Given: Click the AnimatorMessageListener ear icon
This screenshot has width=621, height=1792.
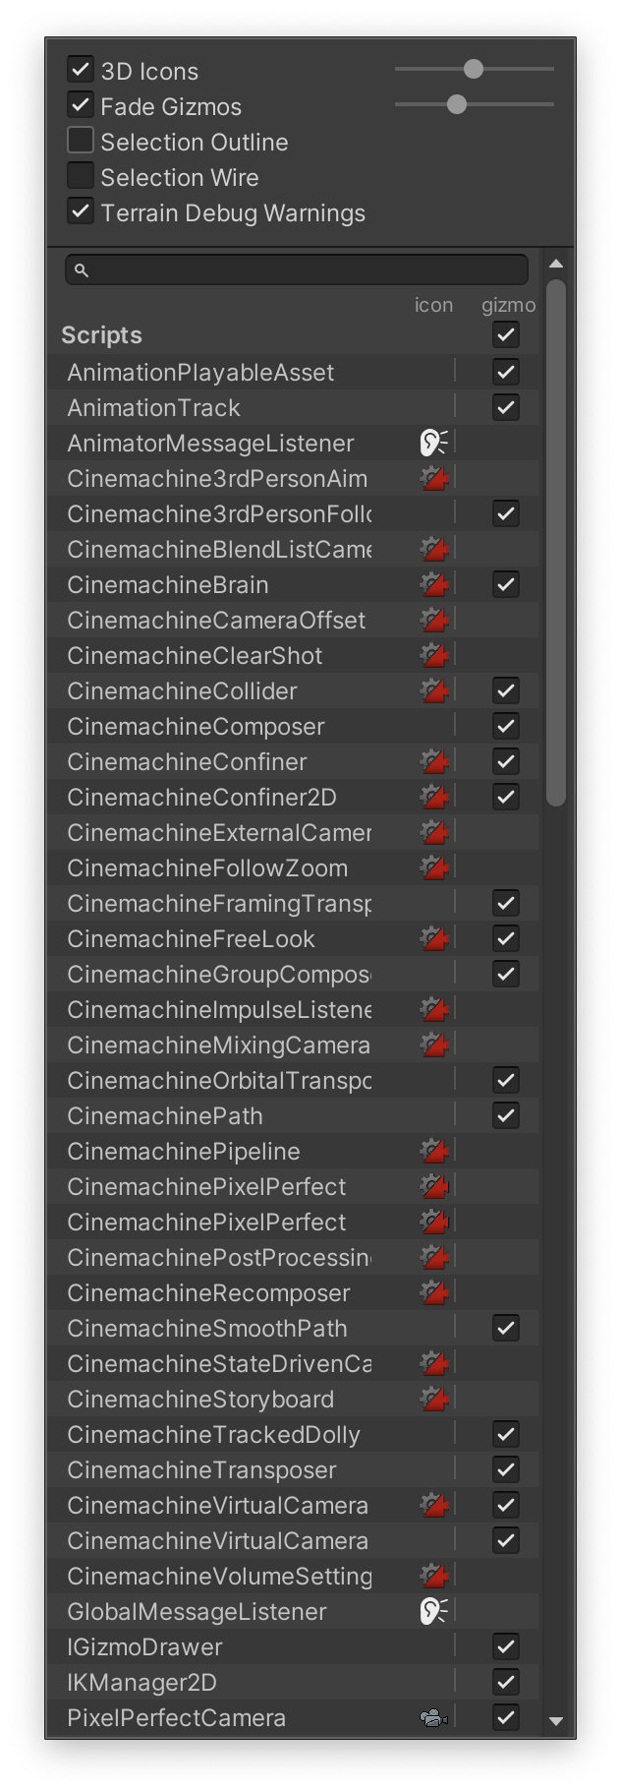Looking at the screenshot, I should 433,444.
